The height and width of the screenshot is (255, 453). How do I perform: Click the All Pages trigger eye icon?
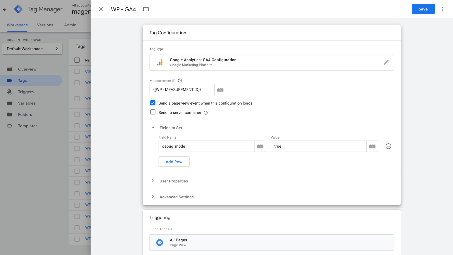[160, 243]
